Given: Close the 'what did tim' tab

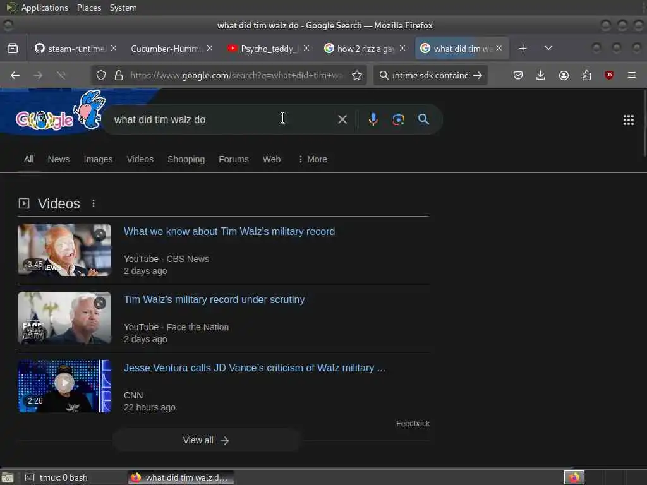Looking at the screenshot, I should [x=499, y=48].
